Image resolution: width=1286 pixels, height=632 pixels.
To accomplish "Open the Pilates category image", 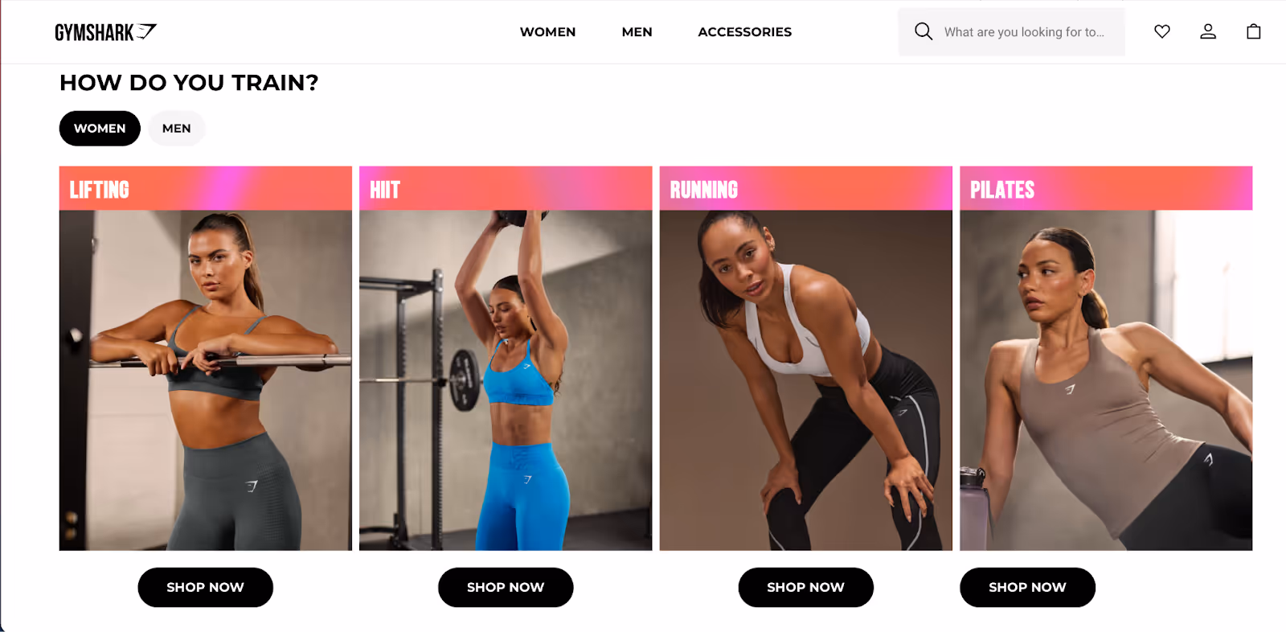I will (x=1106, y=380).
